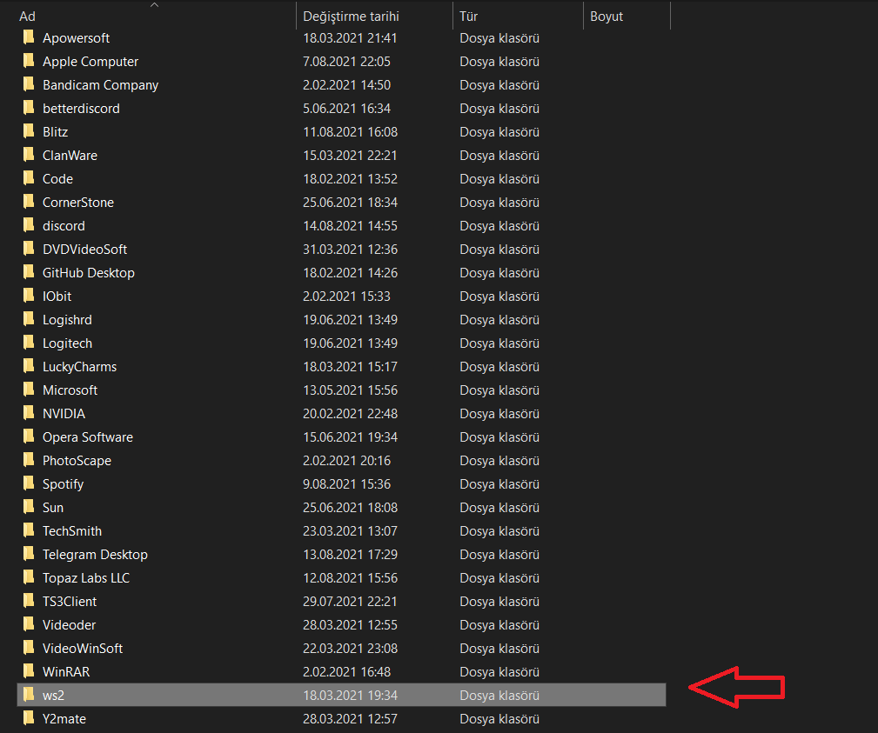The image size is (878, 733).
Task: Select the discord folder name
Action: click(x=64, y=226)
